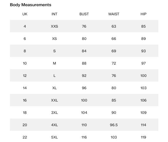Select the XL size cell
Viewport: 168px width, 142px height.
click(54, 88)
